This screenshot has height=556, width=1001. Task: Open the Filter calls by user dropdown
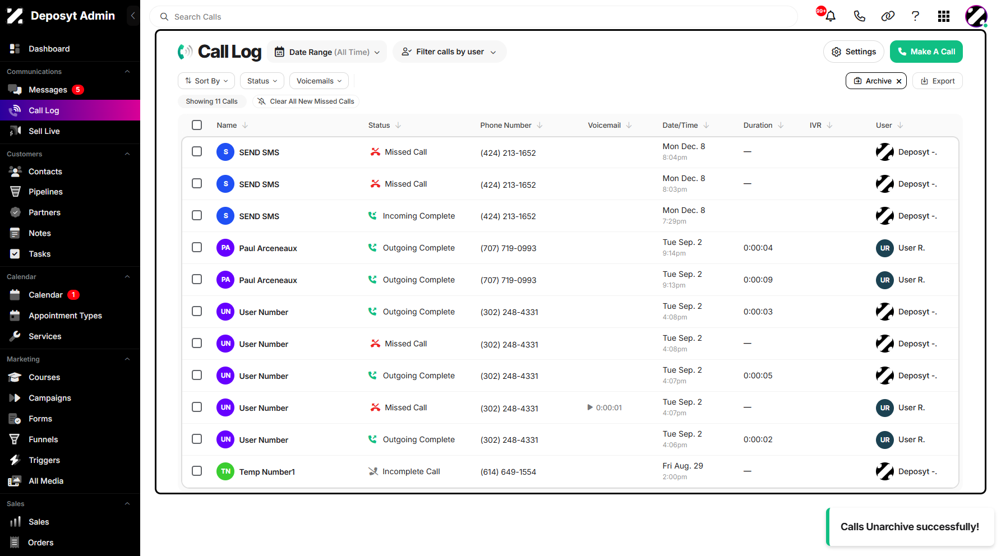(x=450, y=52)
